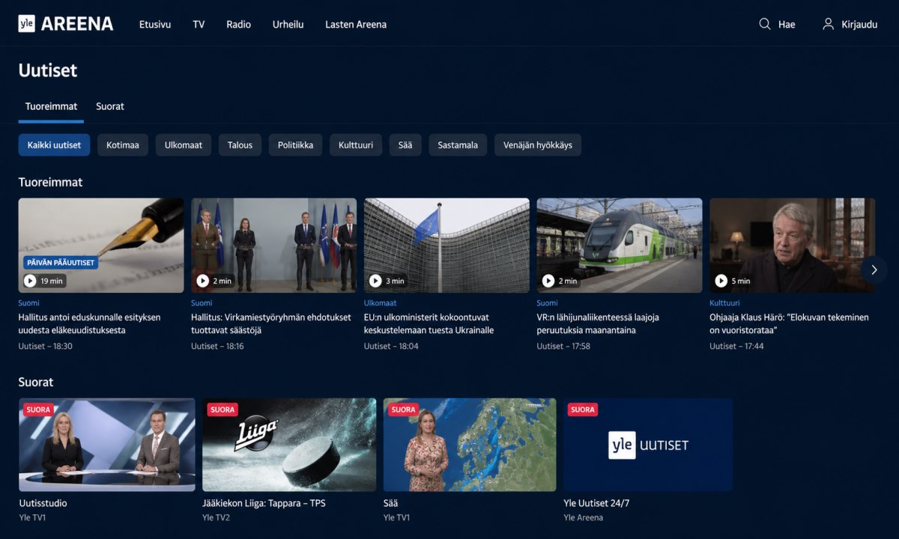Click the Yle Areena logo
Viewport: 899px width, 539px height.
(66, 24)
